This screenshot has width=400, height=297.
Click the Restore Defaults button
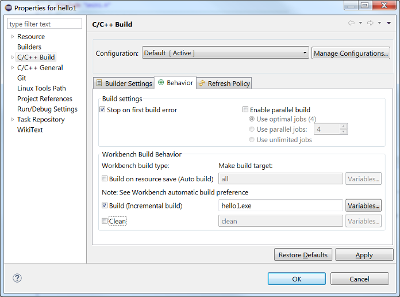click(303, 254)
